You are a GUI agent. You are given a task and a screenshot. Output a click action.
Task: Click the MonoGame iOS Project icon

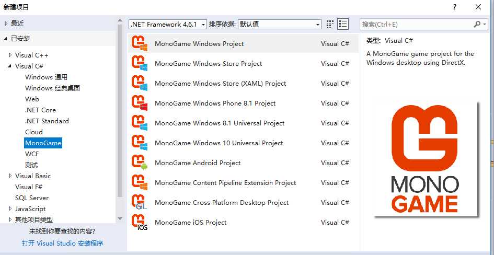[x=139, y=222]
